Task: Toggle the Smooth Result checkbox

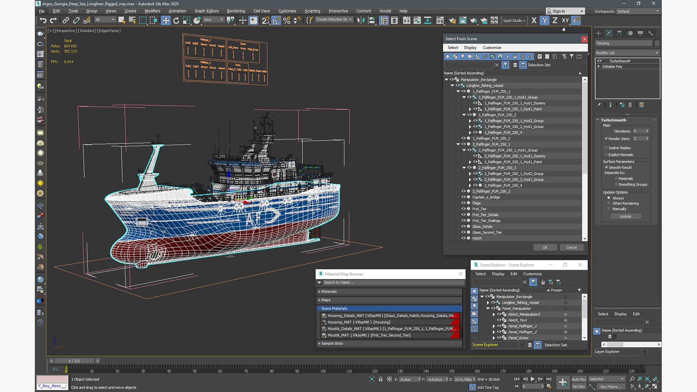Action: click(x=606, y=167)
